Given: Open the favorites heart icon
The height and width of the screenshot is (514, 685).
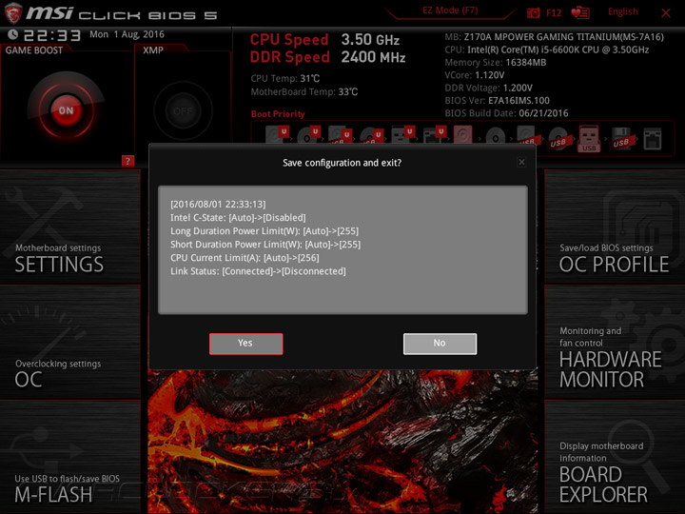Looking at the screenshot, I should (x=580, y=12).
